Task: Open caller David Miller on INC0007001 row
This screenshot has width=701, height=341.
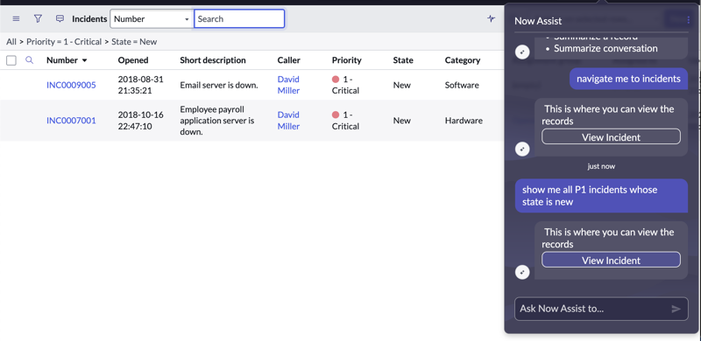Action: click(288, 121)
